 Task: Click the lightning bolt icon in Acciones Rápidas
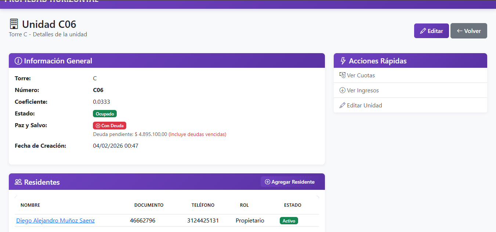[x=343, y=61]
